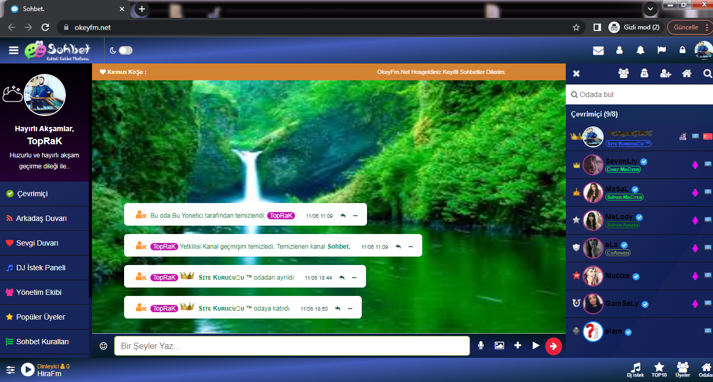
Task: Click the TopRaK sidebar profile picture
Action: click(45, 95)
